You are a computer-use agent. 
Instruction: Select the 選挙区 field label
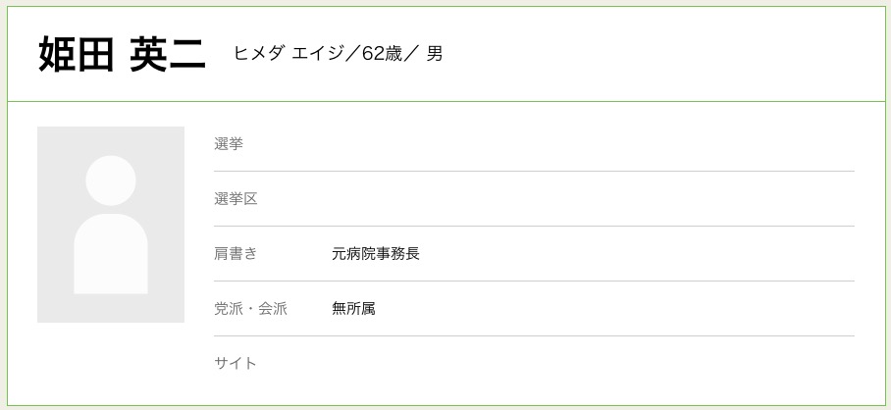(x=236, y=199)
